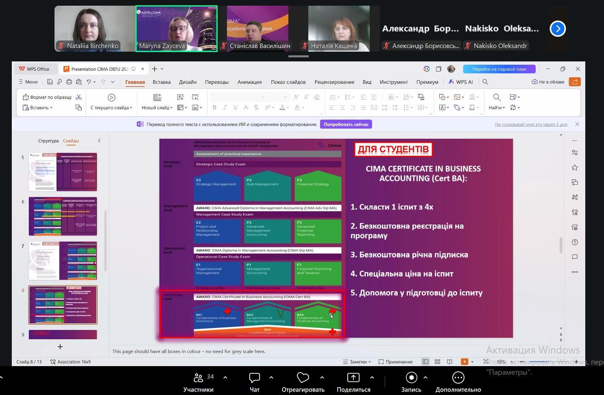Click the print icon in quick toolbar

[69, 82]
